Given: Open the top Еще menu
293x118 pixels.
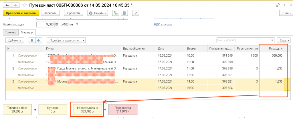Looking at the screenshot, I should [x=286, y=13].
